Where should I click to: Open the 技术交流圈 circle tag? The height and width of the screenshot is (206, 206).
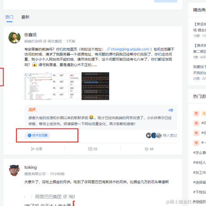[38, 135]
